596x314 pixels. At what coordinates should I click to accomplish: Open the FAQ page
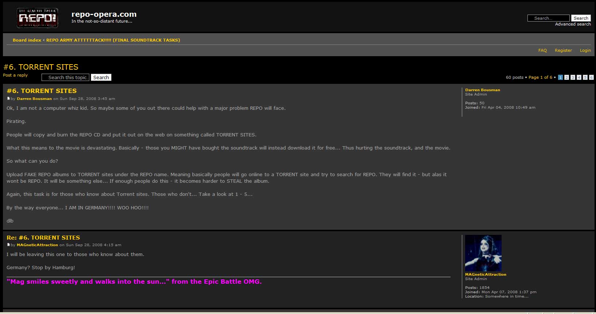pyautogui.click(x=542, y=50)
